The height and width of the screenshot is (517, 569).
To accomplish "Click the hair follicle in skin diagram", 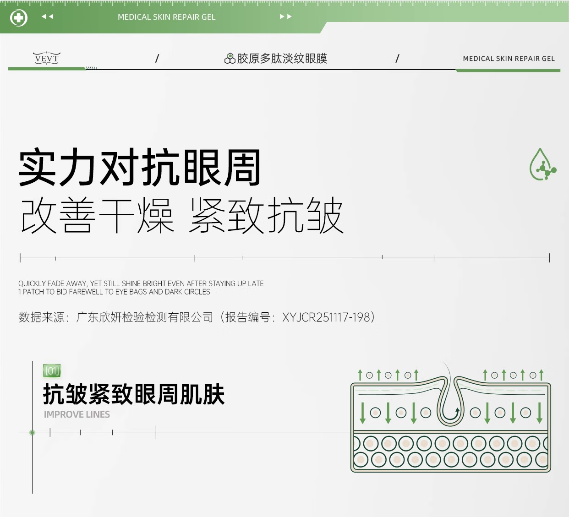I will 450,403.
